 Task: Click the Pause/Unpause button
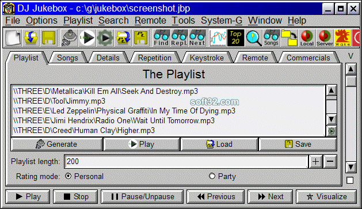pos(142,197)
